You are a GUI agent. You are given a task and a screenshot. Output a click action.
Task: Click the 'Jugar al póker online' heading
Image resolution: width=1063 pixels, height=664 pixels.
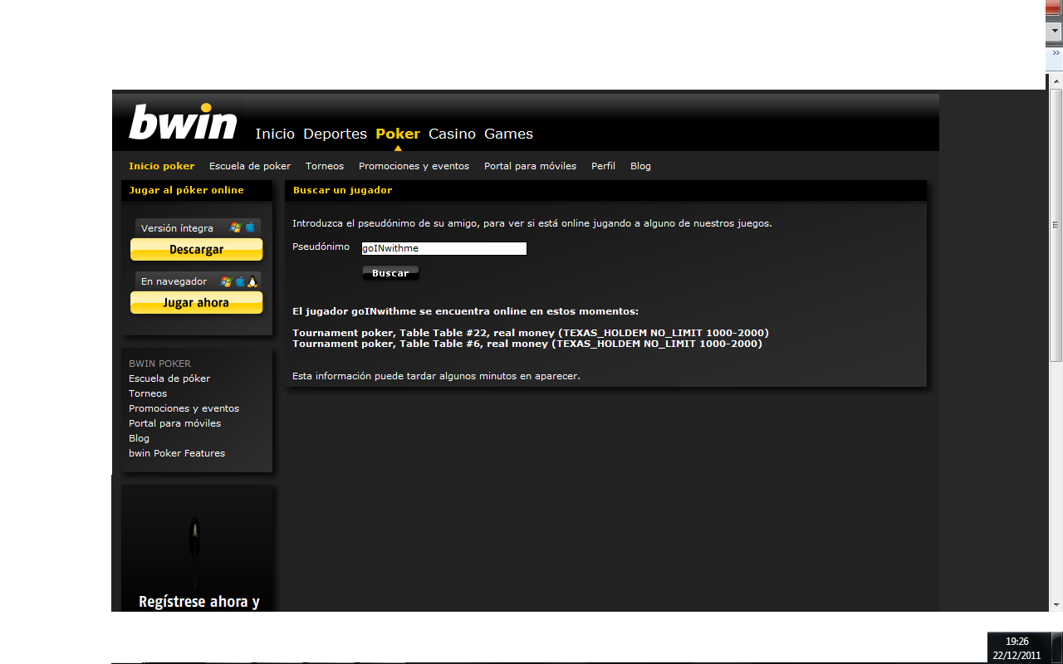pyautogui.click(x=187, y=190)
